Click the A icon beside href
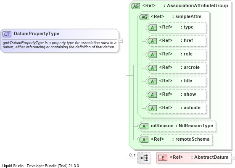 tap(152, 41)
